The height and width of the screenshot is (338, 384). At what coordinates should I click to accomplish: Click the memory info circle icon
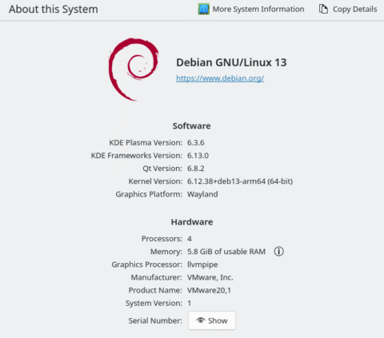click(278, 251)
